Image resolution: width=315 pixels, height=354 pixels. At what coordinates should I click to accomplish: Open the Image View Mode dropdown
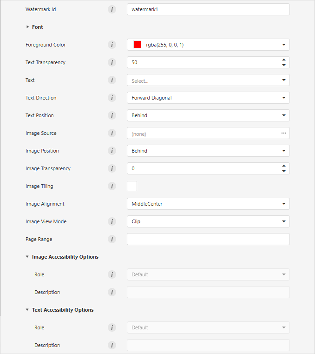pyautogui.click(x=208, y=221)
